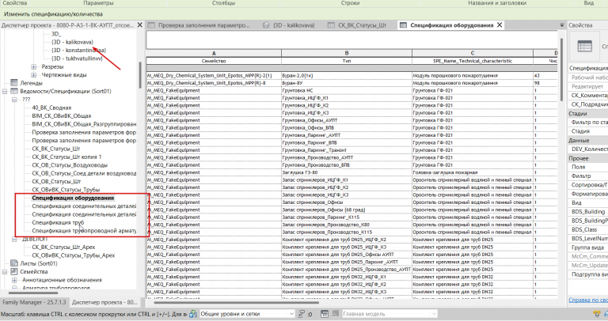Click the Параметры ribbon panel label
608x321 pixels.
pos(98,3)
